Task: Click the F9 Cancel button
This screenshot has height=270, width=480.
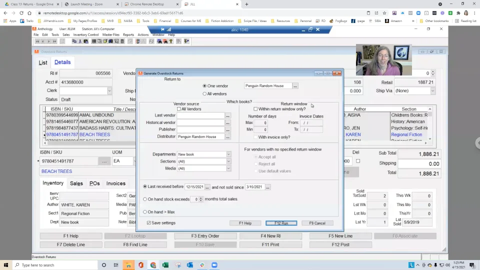Action: pos(317,223)
